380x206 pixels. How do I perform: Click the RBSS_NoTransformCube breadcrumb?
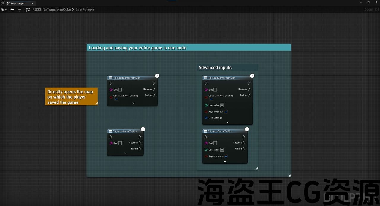click(x=52, y=9)
